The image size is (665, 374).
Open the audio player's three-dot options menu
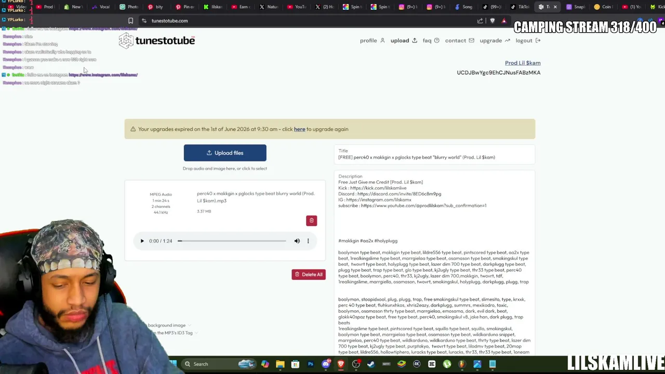coord(308,241)
